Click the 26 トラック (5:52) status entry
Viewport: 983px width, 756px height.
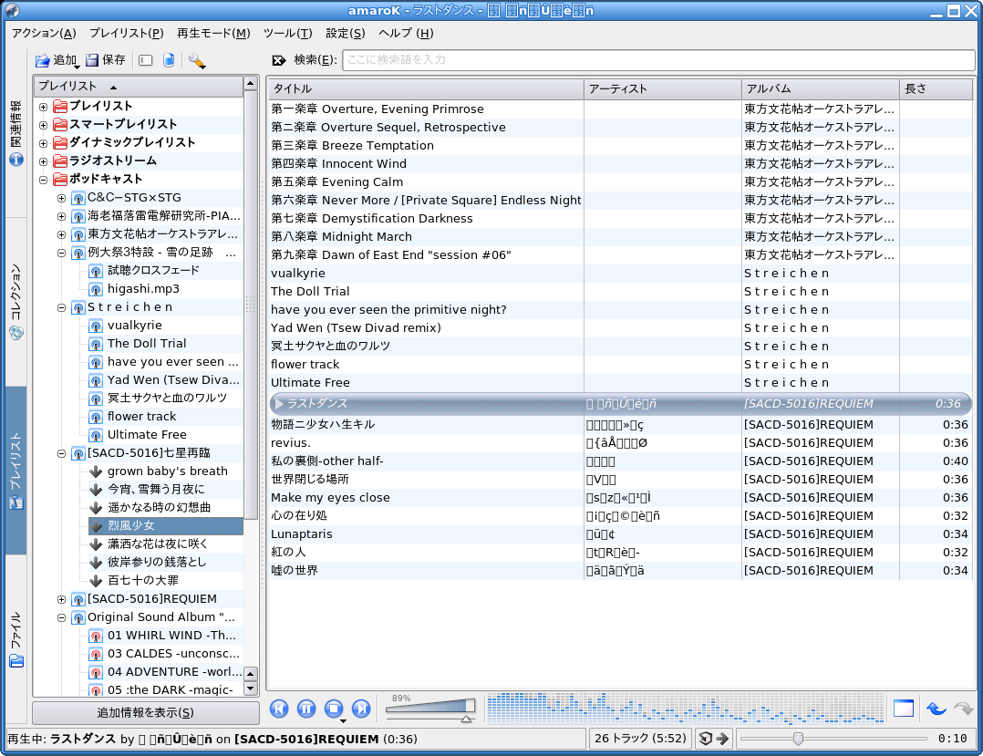[640, 739]
